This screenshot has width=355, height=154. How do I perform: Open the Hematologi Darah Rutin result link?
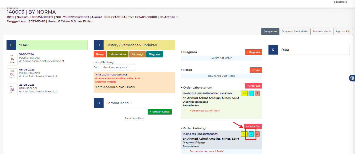pos(206,110)
